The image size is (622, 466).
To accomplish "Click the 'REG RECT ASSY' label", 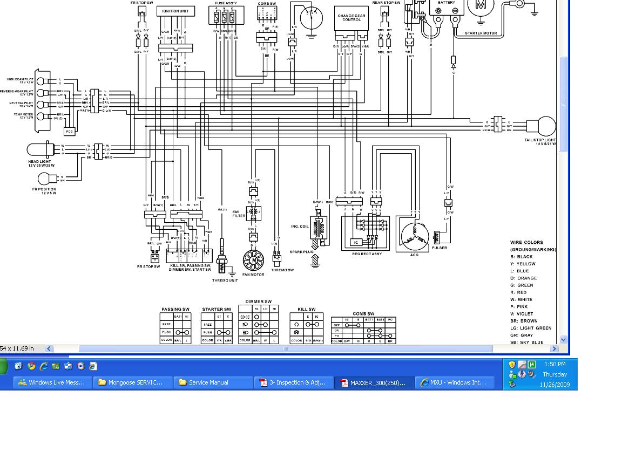I will 367,254.
